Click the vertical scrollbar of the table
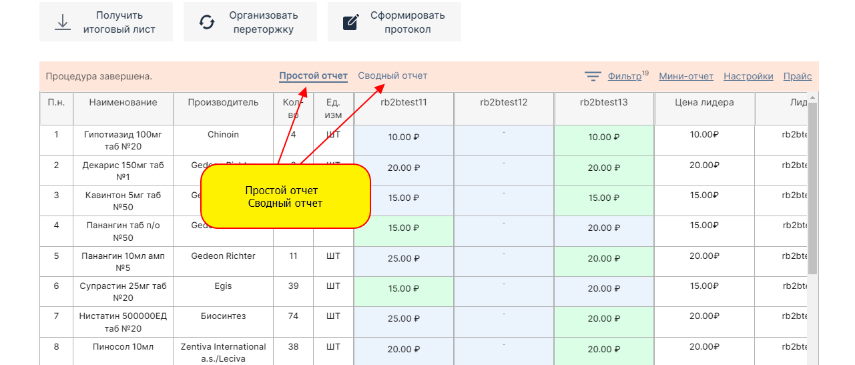Image resolution: width=855 pixels, height=365 pixels. (812, 187)
